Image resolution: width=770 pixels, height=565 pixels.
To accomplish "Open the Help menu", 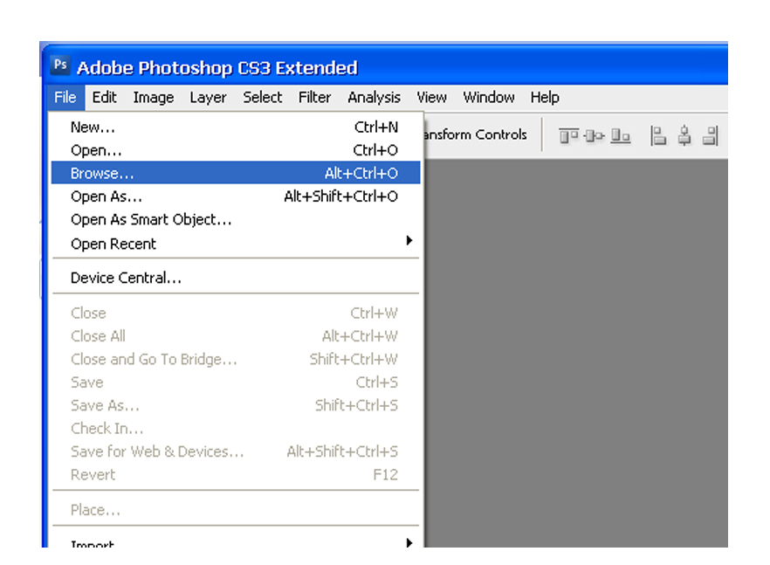I will click(x=545, y=97).
